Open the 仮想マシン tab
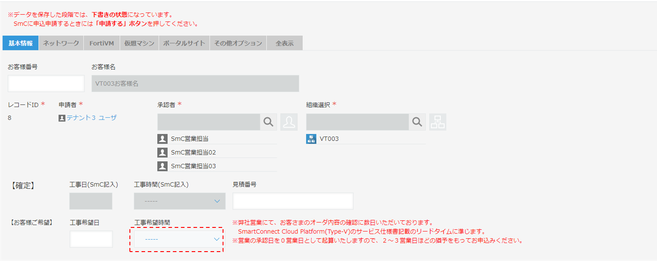Screen dimensions: 657x261 [139, 43]
